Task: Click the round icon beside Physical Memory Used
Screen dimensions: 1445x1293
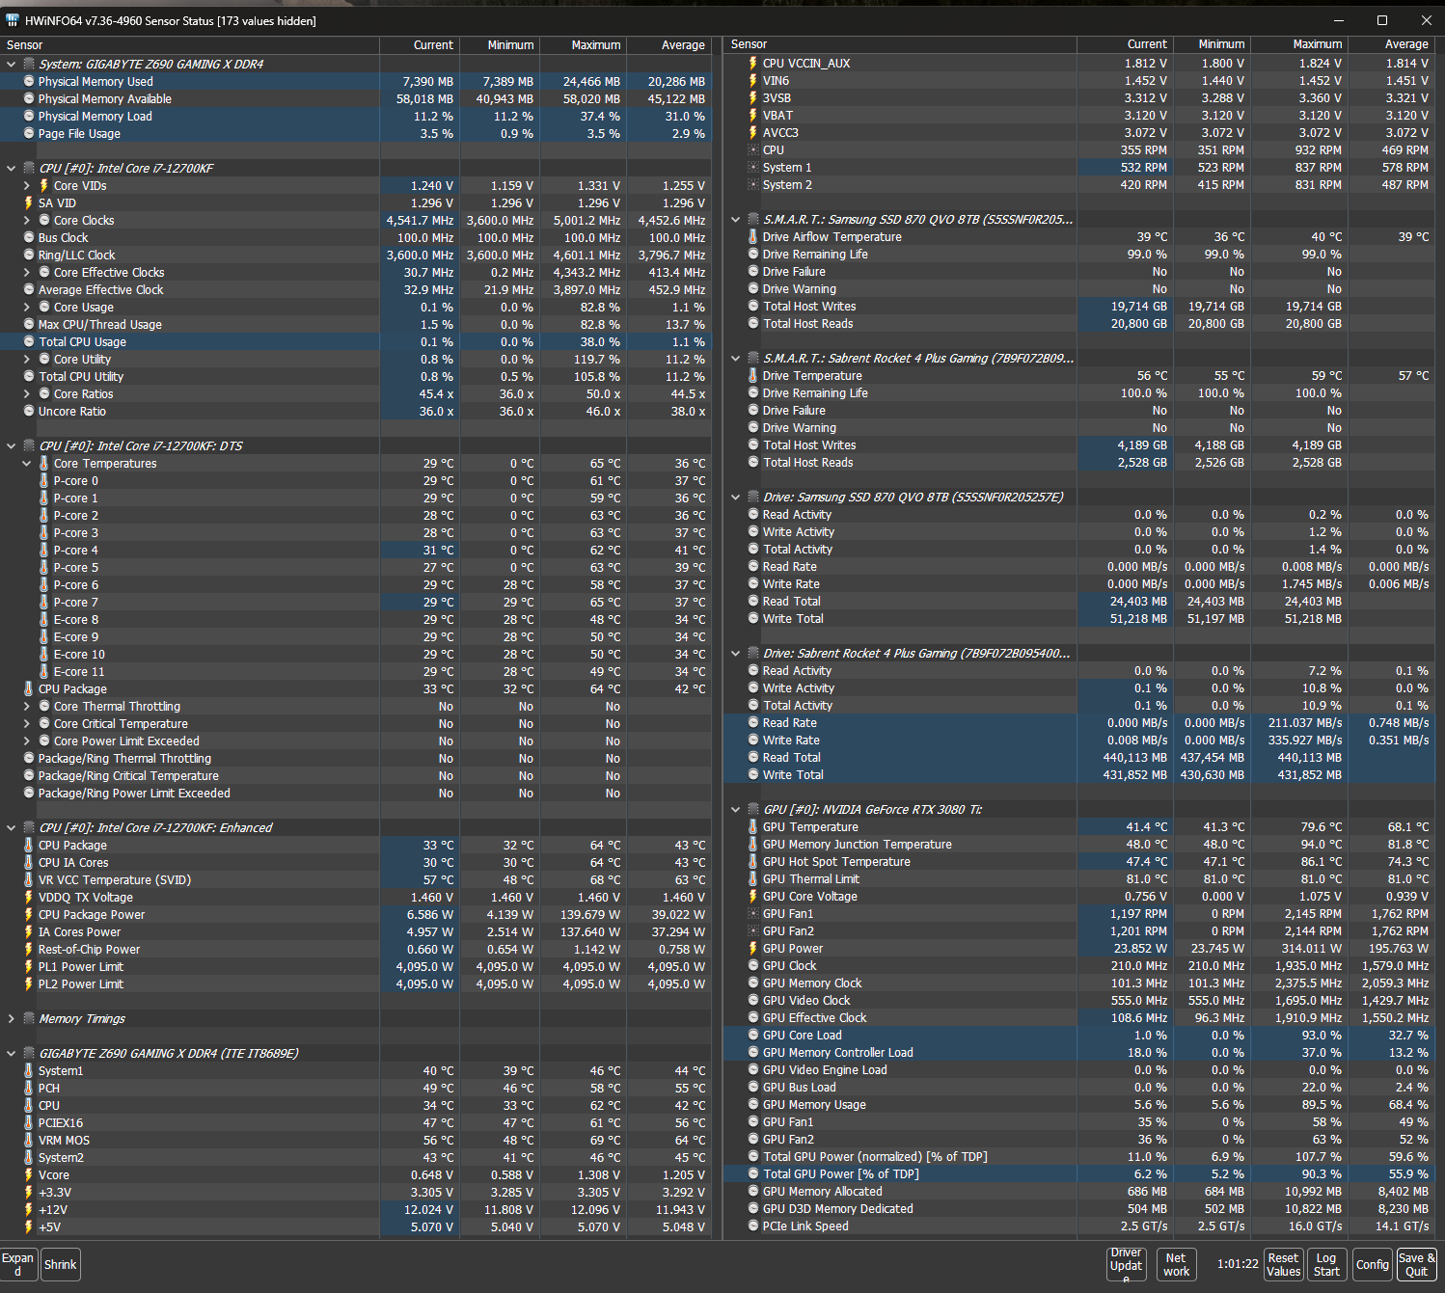Action: click(29, 82)
